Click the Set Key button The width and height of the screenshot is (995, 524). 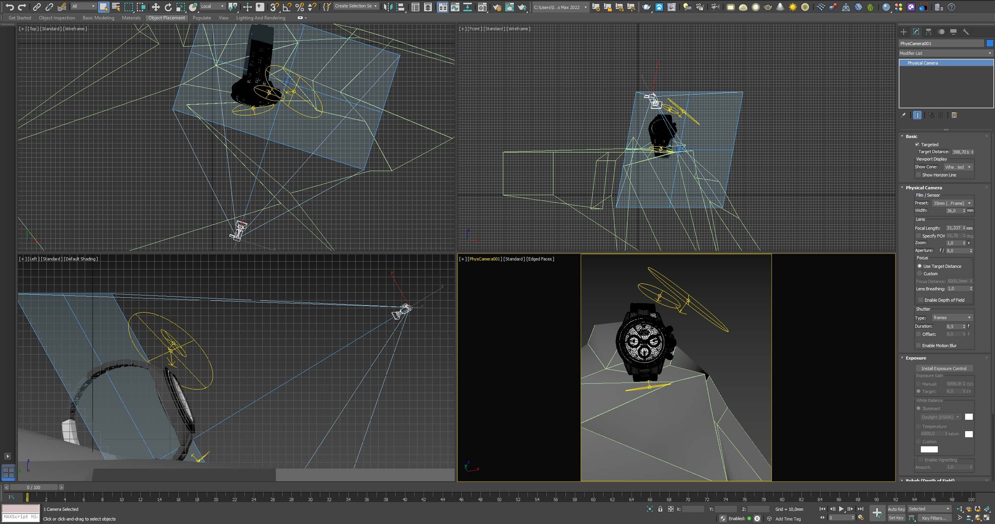896,518
